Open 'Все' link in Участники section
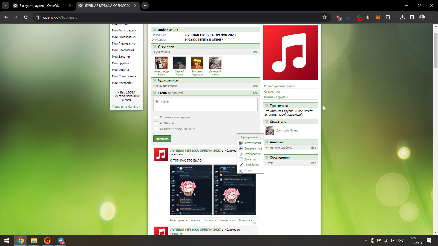Viewport: 438px width, 246px height. tap(255, 52)
